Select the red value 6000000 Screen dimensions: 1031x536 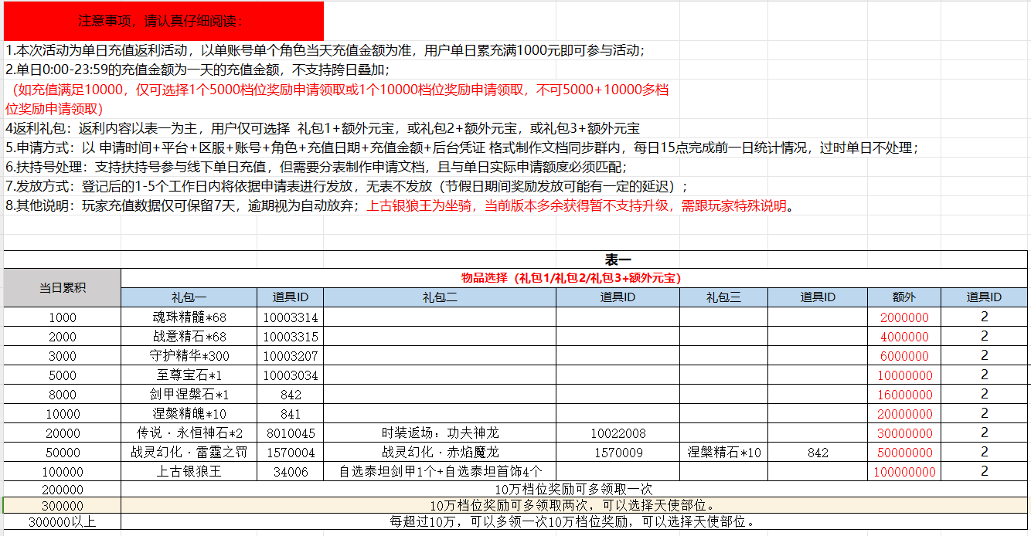pos(903,355)
